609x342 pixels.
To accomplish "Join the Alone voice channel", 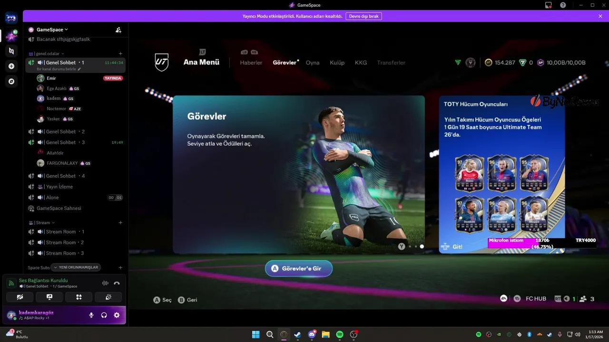I will pos(76,198).
